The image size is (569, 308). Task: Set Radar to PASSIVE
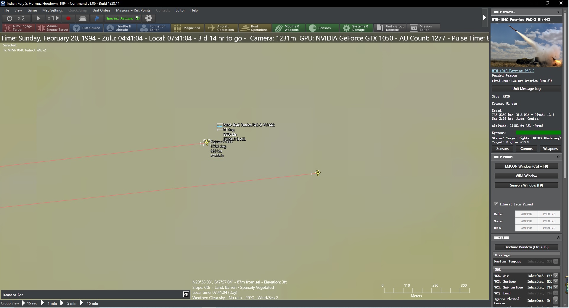point(549,214)
